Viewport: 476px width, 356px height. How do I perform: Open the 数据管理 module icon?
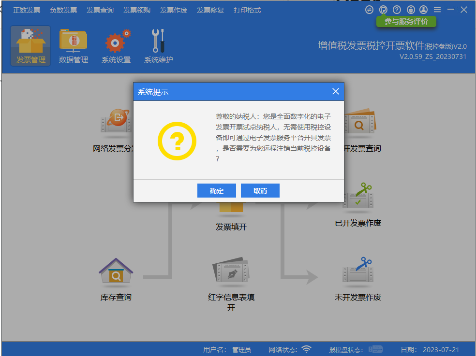[74, 45]
